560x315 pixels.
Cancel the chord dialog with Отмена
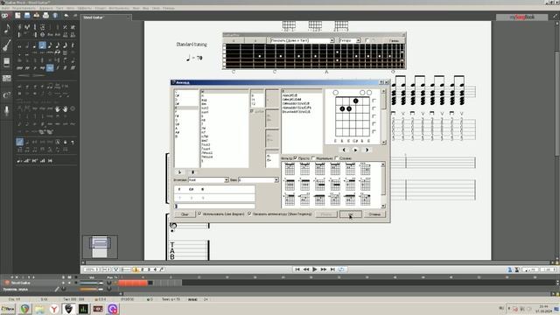tap(374, 214)
